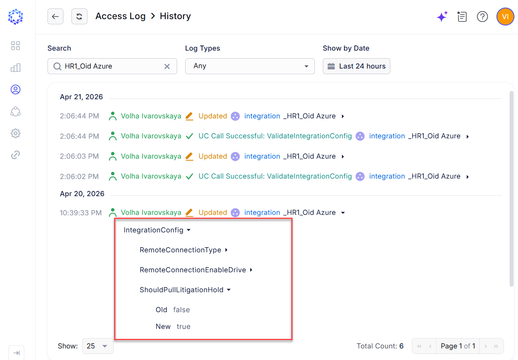Open the dashboard grid icon in sidebar

tap(16, 45)
